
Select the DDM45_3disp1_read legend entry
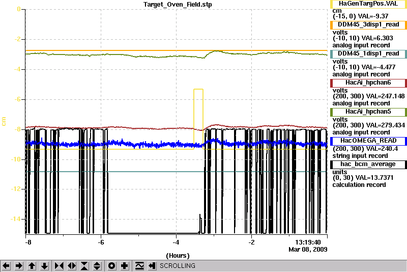368,25
